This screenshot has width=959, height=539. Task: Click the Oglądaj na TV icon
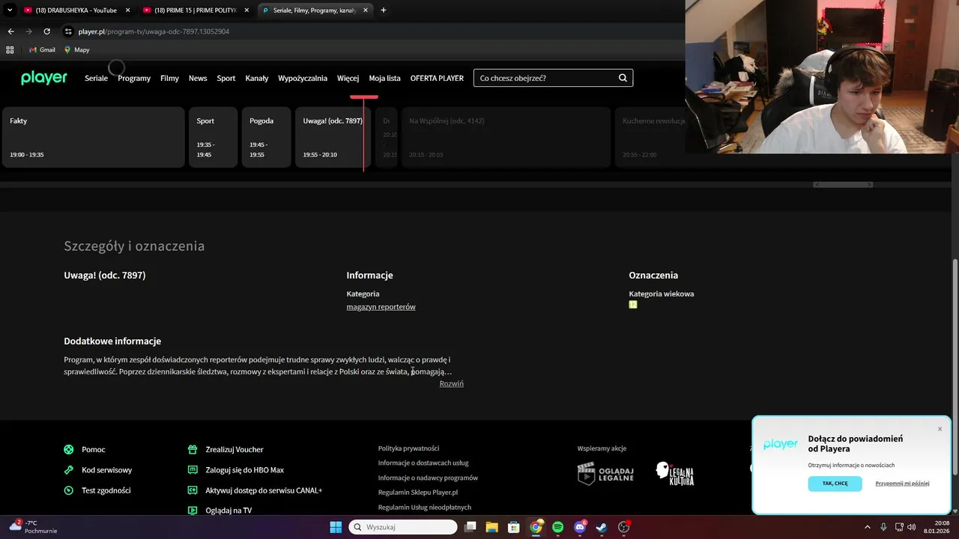tap(192, 511)
